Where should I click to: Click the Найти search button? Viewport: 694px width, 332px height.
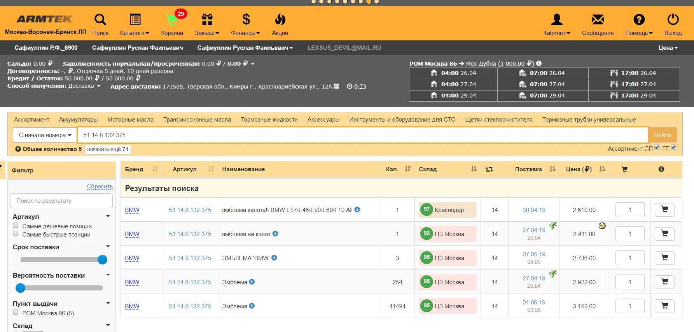pos(662,135)
